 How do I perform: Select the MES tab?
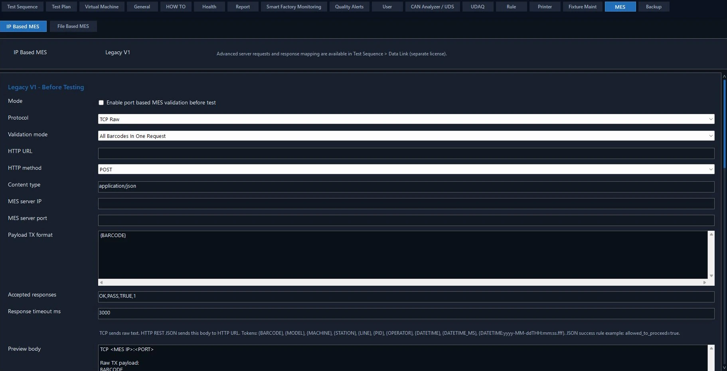[620, 7]
